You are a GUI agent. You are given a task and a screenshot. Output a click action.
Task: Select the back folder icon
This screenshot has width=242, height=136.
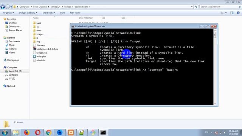tap(34, 23)
